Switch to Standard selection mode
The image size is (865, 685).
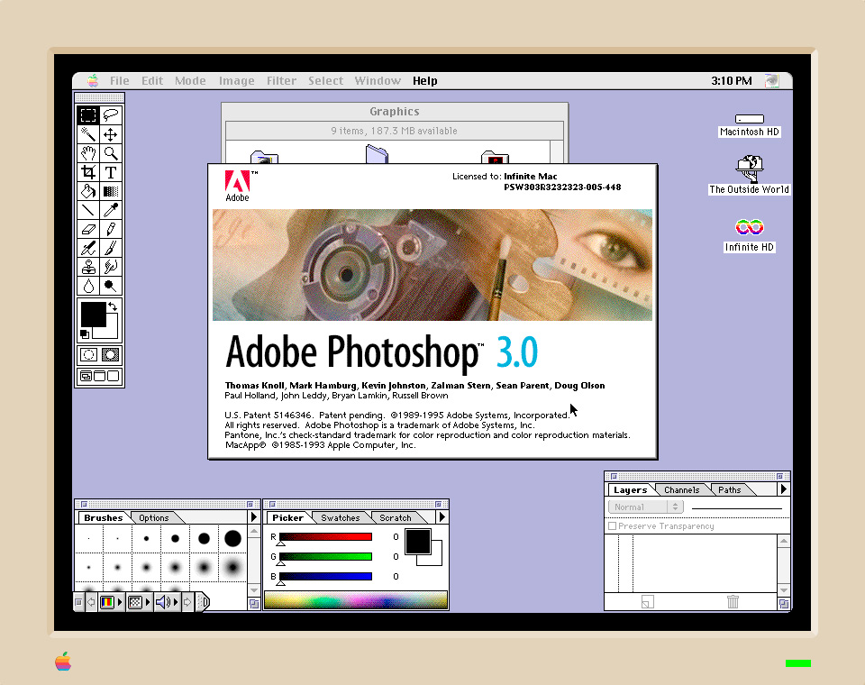[x=88, y=355]
